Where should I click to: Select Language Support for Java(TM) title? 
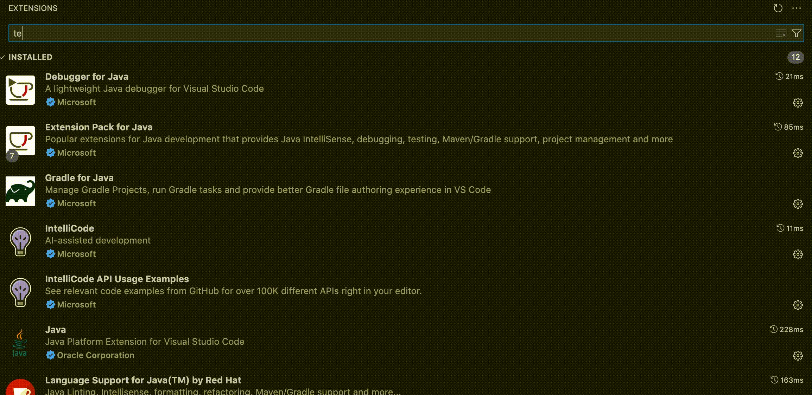[x=143, y=380]
